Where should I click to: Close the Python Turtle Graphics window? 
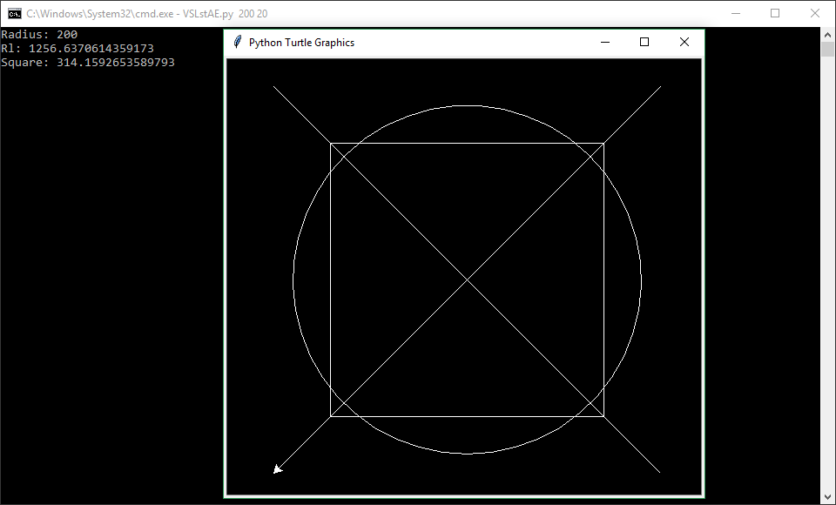pyautogui.click(x=684, y=42)
